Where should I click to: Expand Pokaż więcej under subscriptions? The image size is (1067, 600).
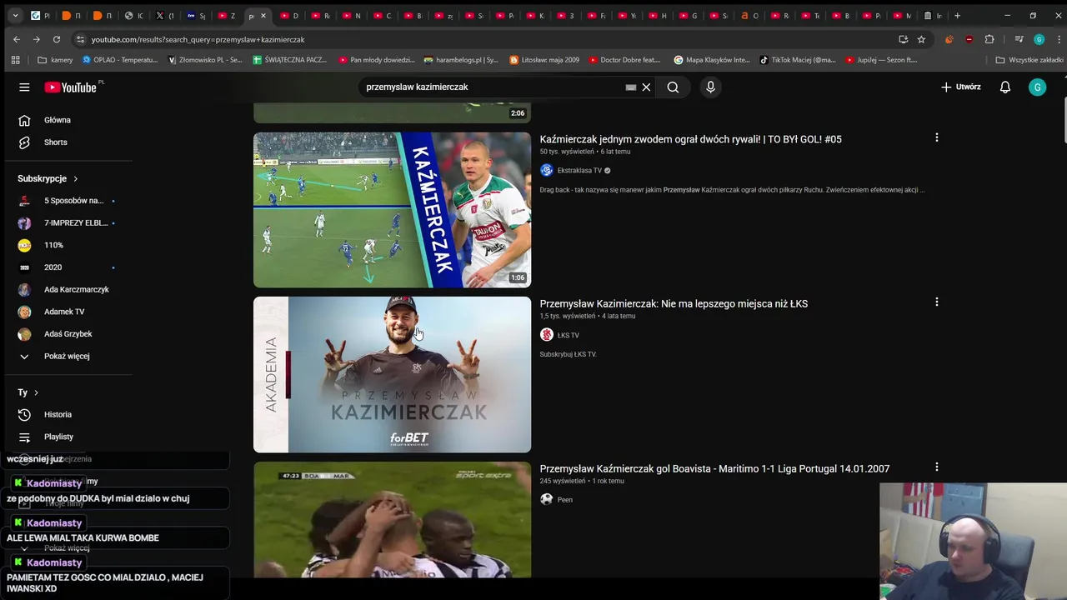coord(67,356)
